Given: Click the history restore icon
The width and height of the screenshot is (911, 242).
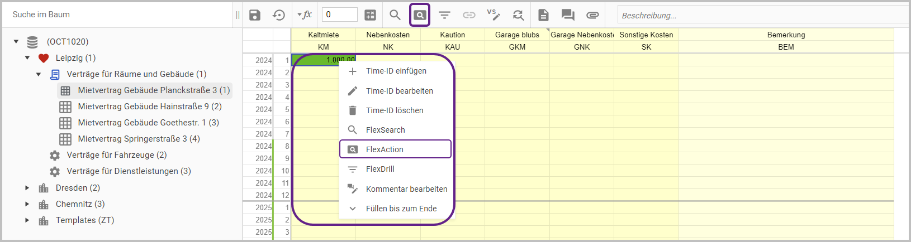Looking at the screenshot, I should [x=279, y=15].
